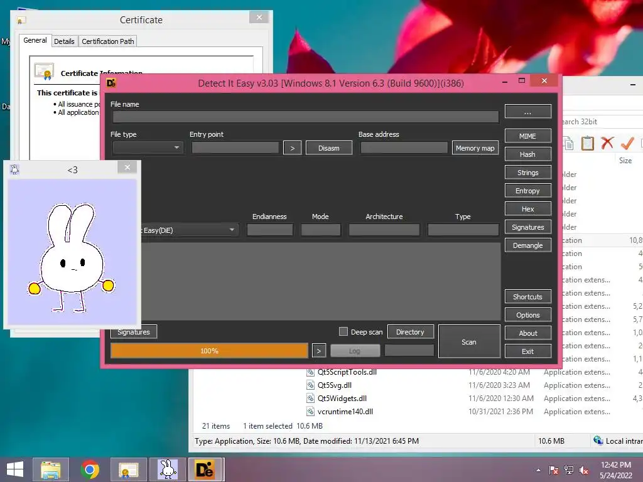Open the Memory map
The width and height of the screenshot is (643, 482).
[x=475, y=148]
